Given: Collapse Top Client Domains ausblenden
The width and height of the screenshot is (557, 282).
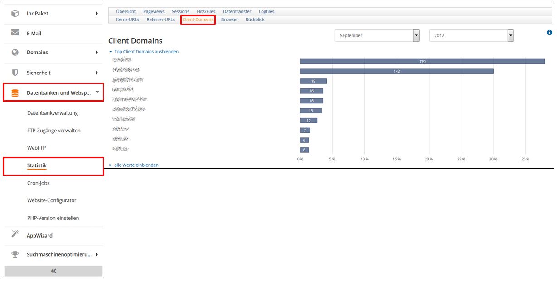Looking at the screenshot, I should tap(146, 52).
